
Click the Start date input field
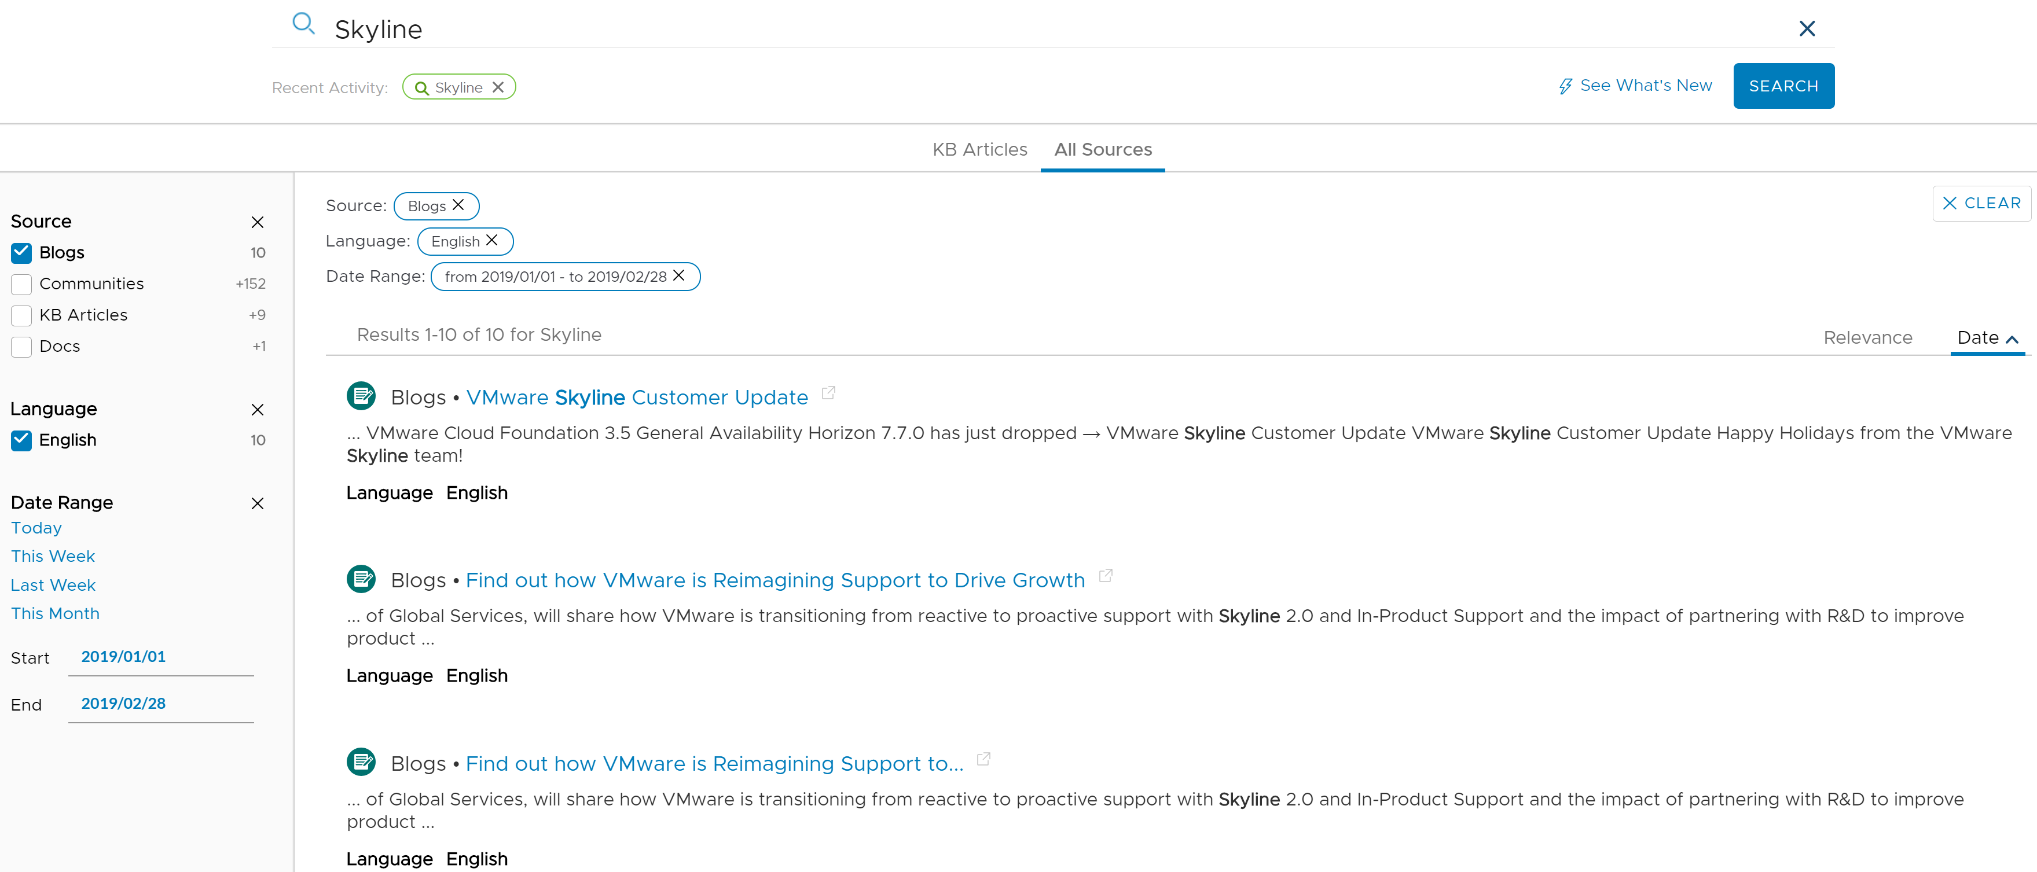[162, 657]
